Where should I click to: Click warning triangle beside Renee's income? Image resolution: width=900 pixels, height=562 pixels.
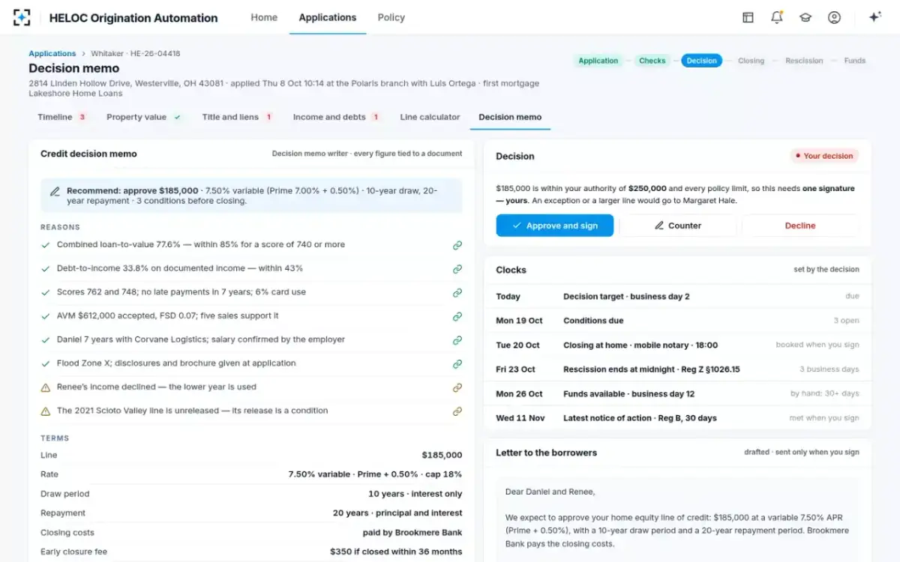(46, 387)
